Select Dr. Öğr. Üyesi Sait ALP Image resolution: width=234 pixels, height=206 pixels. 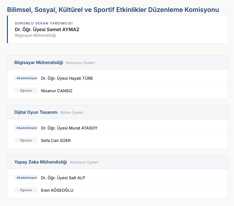(x=63, y=178)
